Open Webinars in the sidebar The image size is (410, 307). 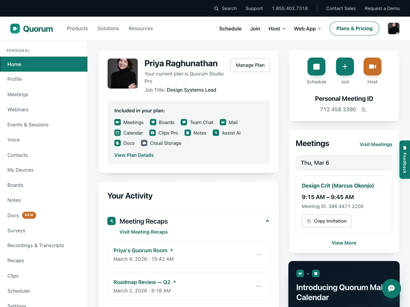[44, 109]
